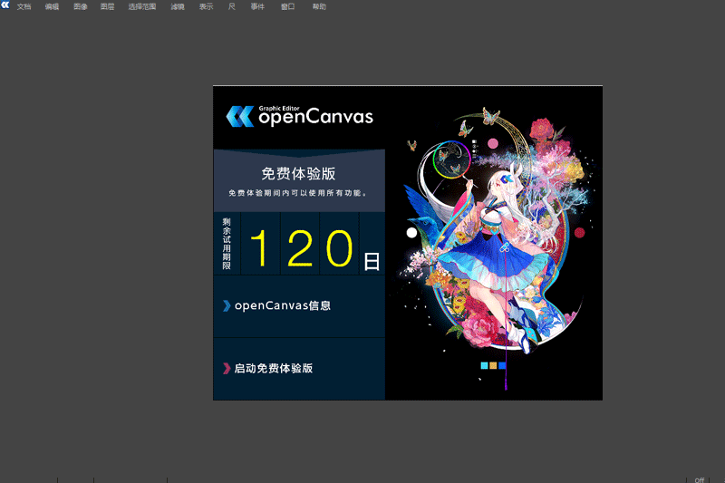Open the 文档 menu

pos(24,7)
